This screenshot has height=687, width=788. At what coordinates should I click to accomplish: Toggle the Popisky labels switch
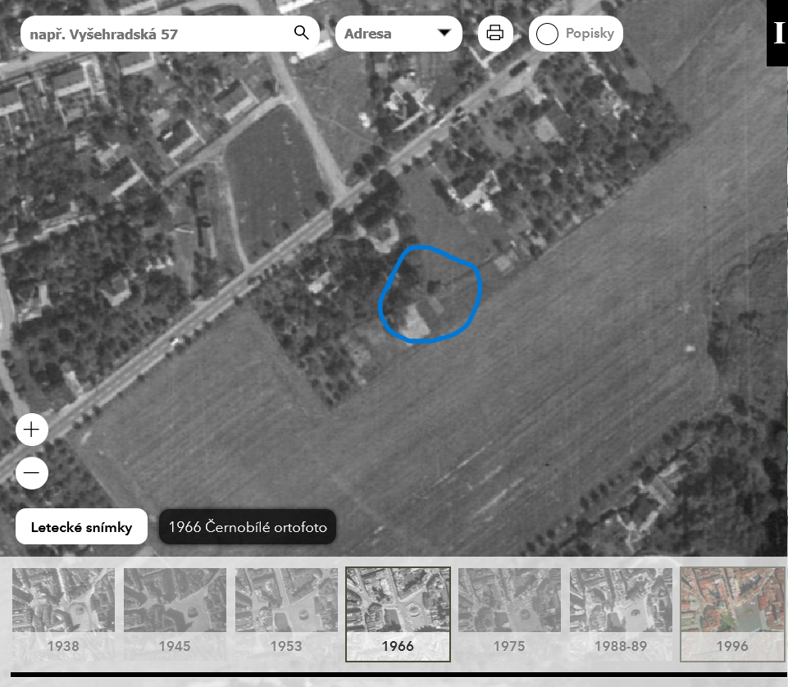click(548, 34)
